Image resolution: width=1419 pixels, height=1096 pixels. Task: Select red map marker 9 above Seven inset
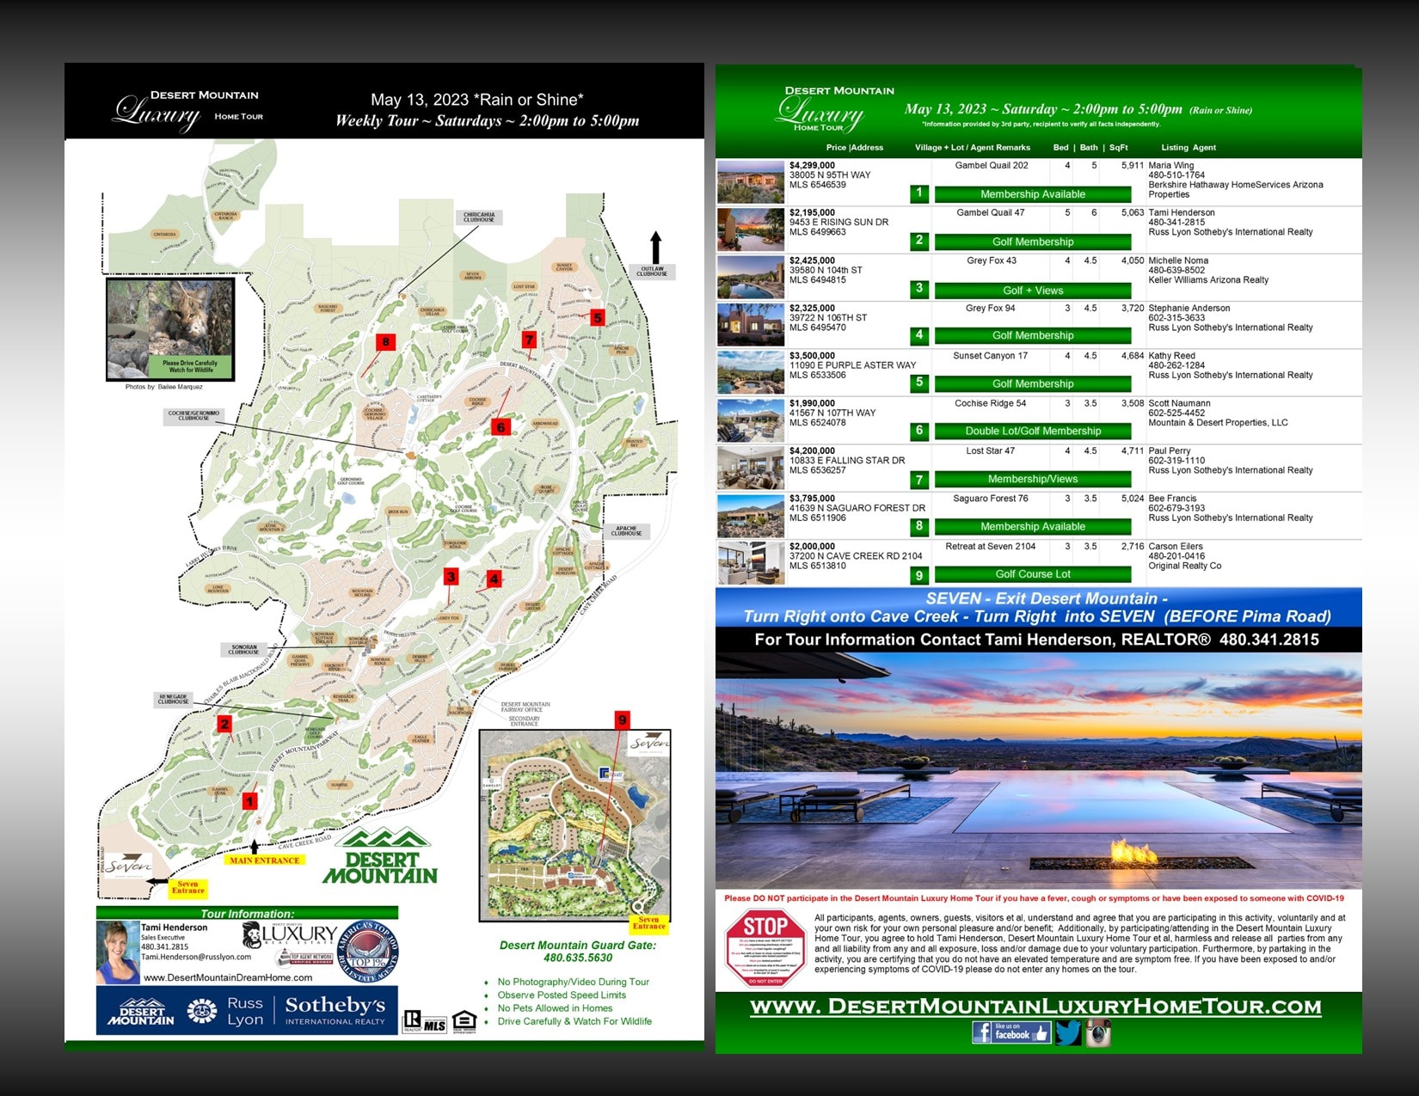point(622,720)
